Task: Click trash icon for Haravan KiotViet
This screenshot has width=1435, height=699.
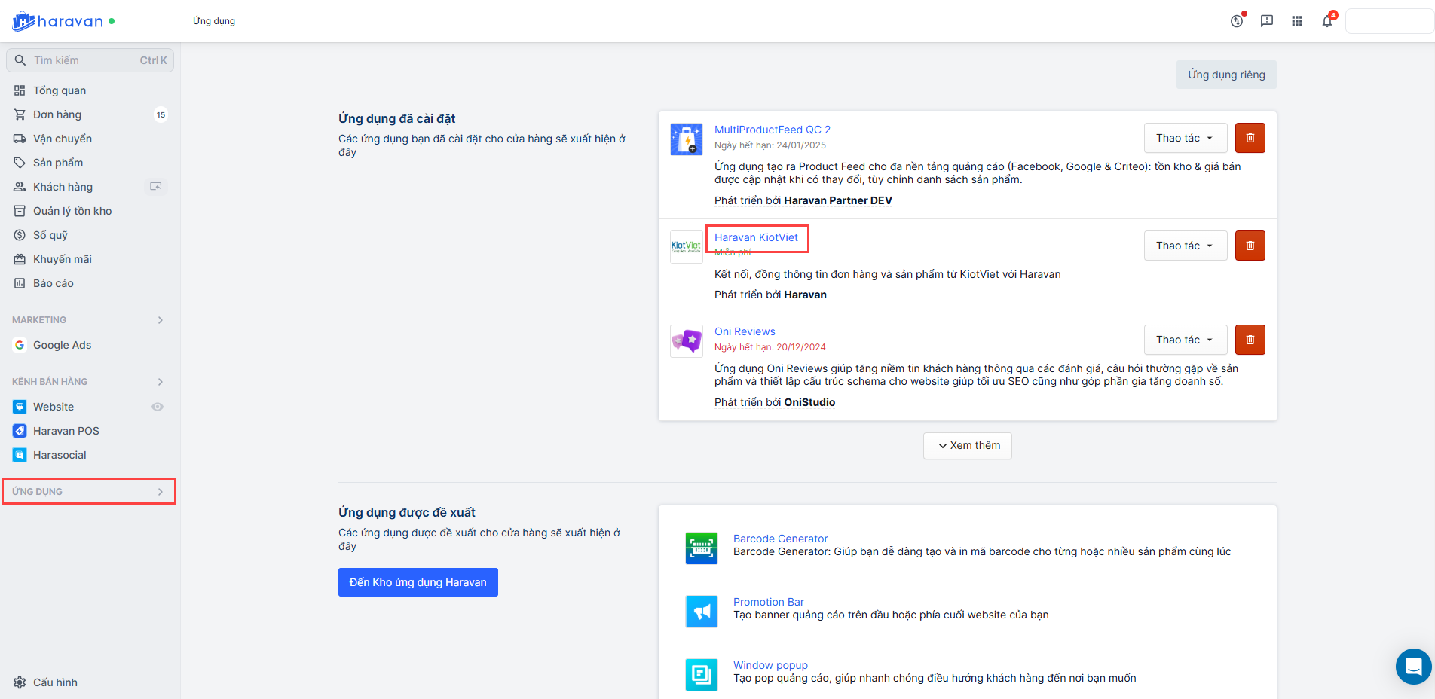Action: [1250, 246]
